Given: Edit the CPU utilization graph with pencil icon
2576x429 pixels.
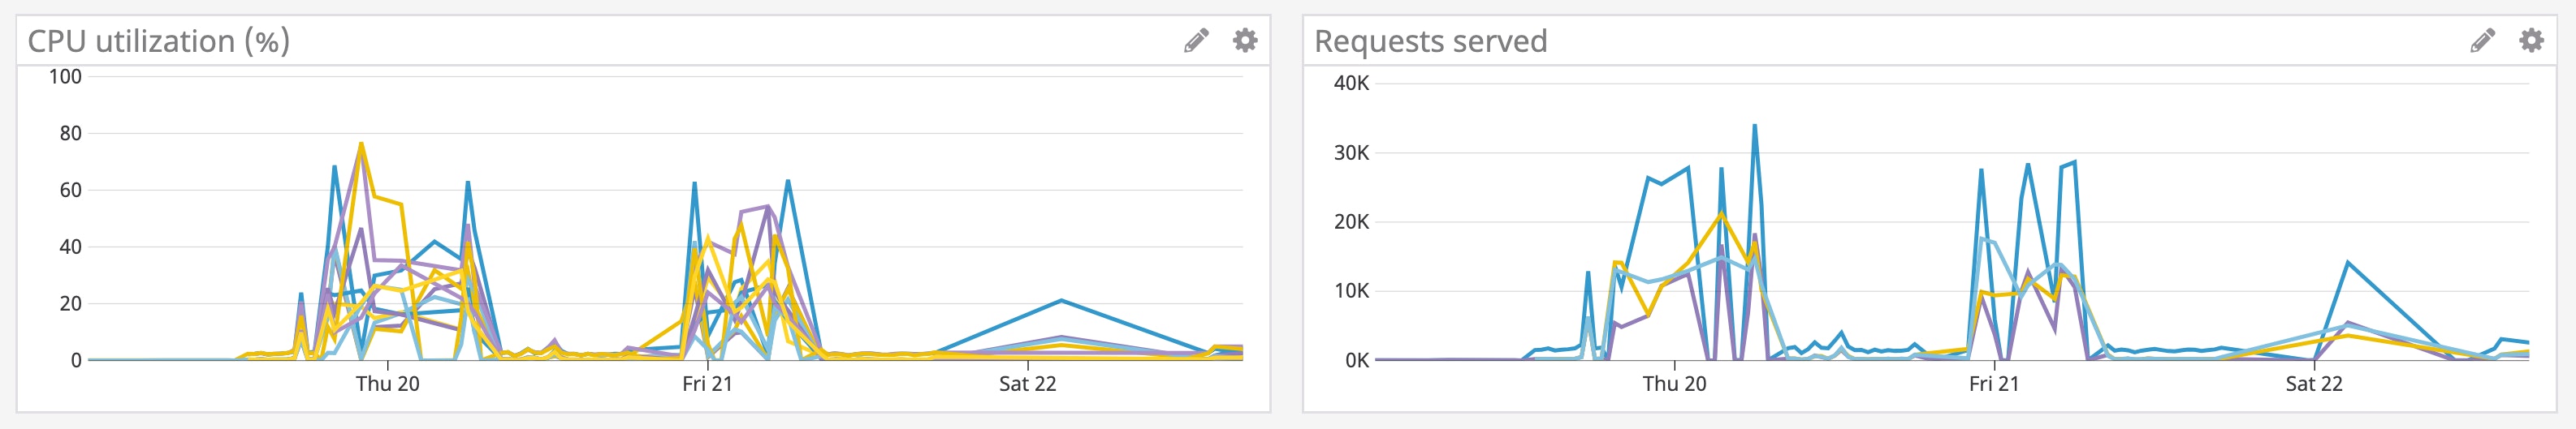Looking at the screenshot, I should [1196, 41].
